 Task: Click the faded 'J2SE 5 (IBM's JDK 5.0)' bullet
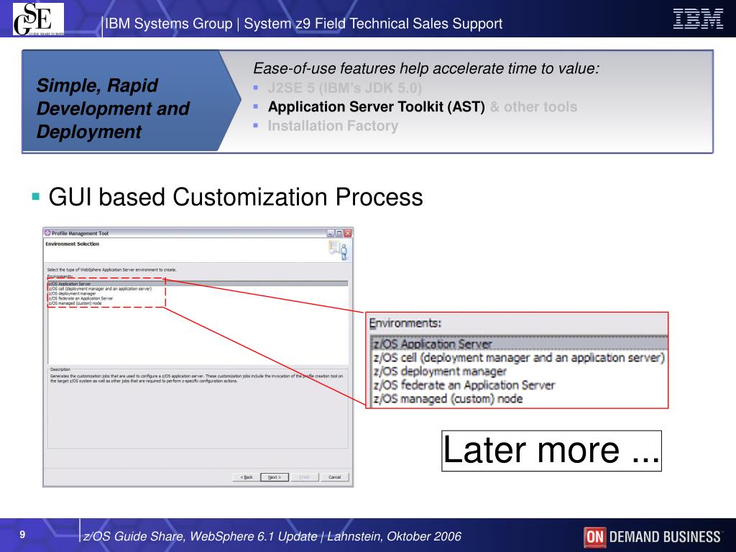click(344, 88)
